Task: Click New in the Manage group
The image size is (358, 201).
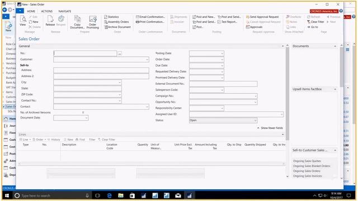Action: (x=34, y=22)
